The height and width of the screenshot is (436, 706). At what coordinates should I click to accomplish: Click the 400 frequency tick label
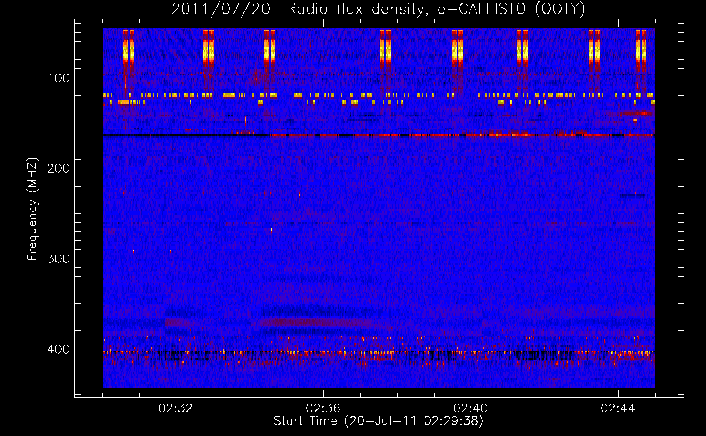58,349
